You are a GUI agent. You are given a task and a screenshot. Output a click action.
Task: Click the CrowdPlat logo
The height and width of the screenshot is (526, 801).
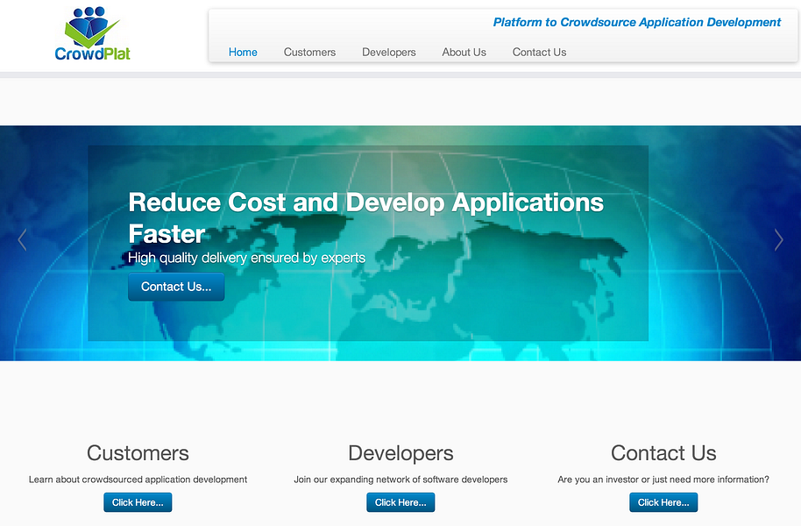[93, 33]
